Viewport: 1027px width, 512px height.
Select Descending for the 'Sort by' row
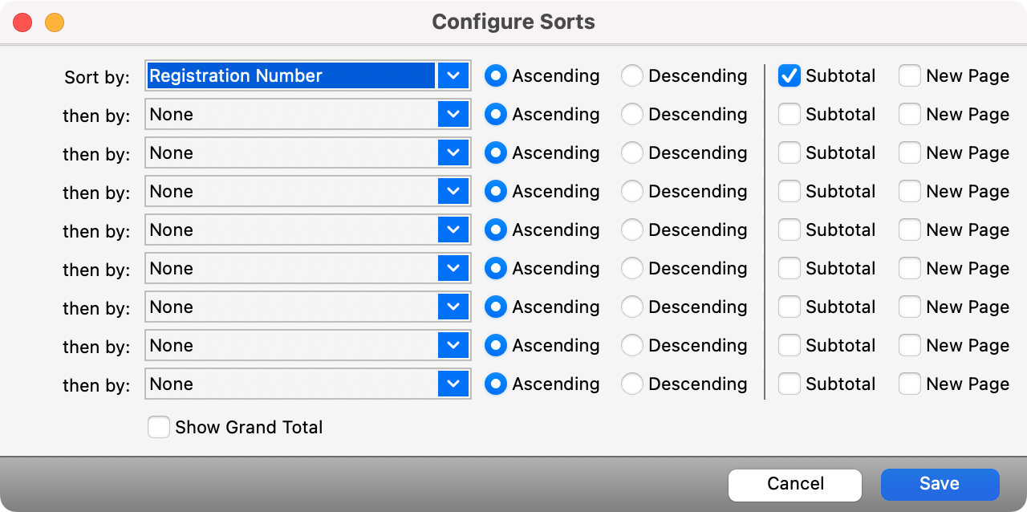(x=632, y=75)
